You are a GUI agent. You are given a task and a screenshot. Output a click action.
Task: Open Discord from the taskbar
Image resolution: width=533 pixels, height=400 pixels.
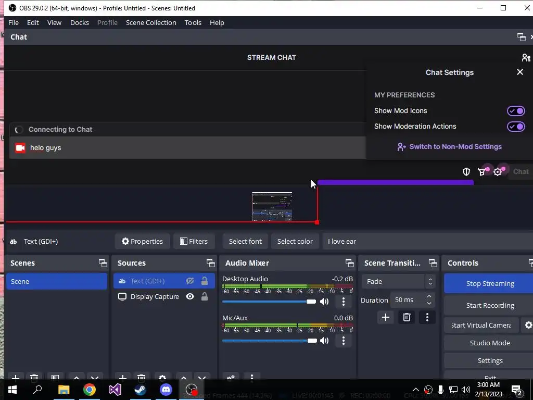click(166, 390)
